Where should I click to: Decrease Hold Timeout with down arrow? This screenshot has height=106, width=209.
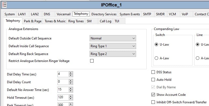[x=71, y=99]
